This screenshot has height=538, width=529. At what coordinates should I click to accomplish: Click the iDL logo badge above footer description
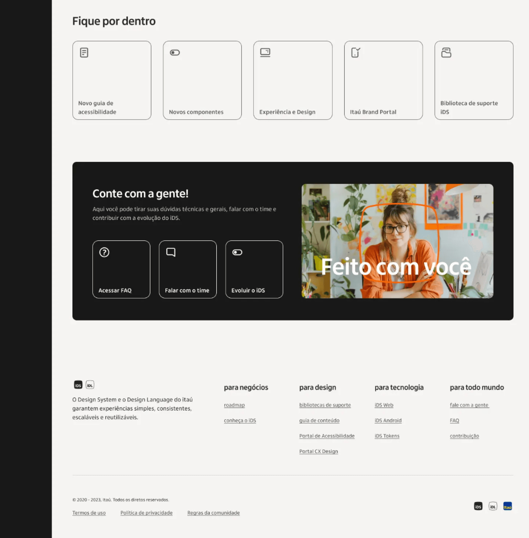90,385
